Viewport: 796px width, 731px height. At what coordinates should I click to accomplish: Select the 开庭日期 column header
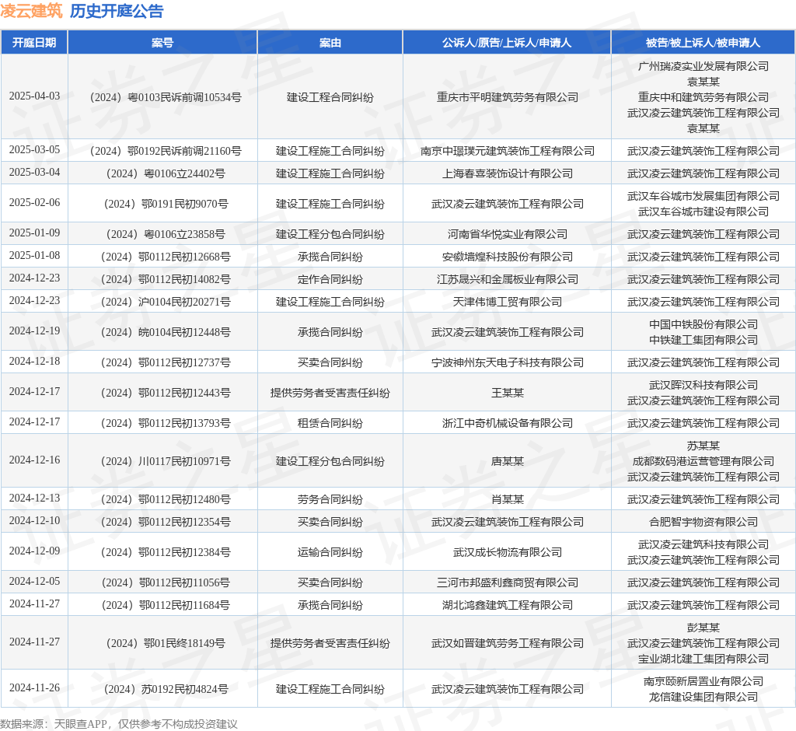tap(34, 43)
